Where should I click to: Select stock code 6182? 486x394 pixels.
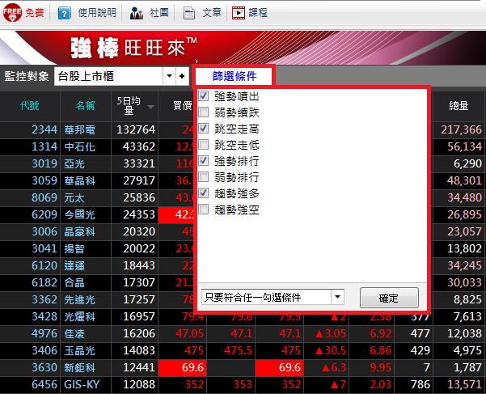[44, 282]
